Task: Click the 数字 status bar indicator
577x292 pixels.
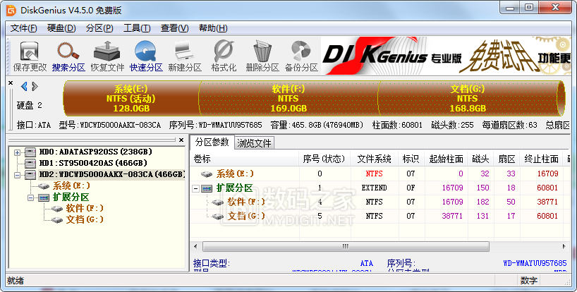Action: [529, 281]
